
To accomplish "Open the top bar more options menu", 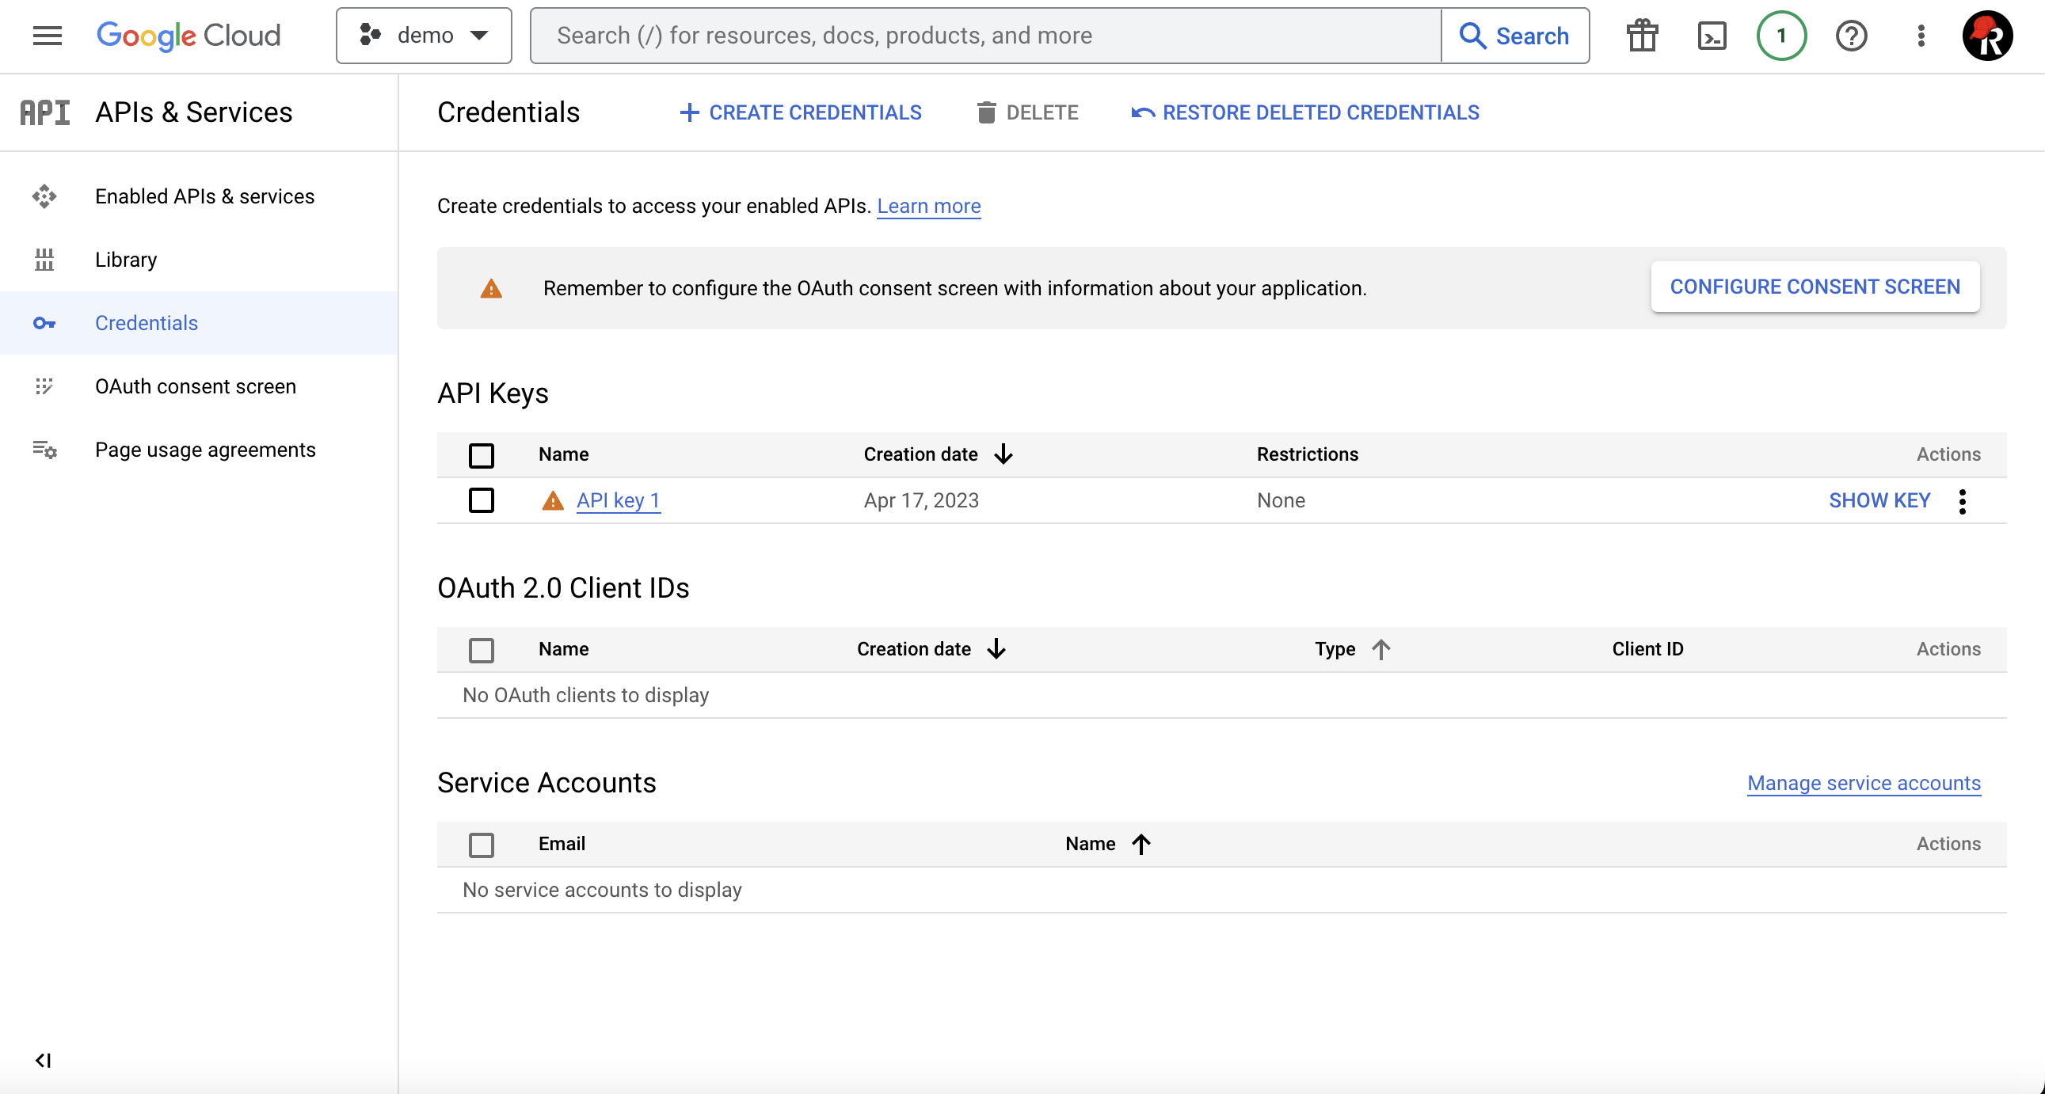I will click(1921, 36).
